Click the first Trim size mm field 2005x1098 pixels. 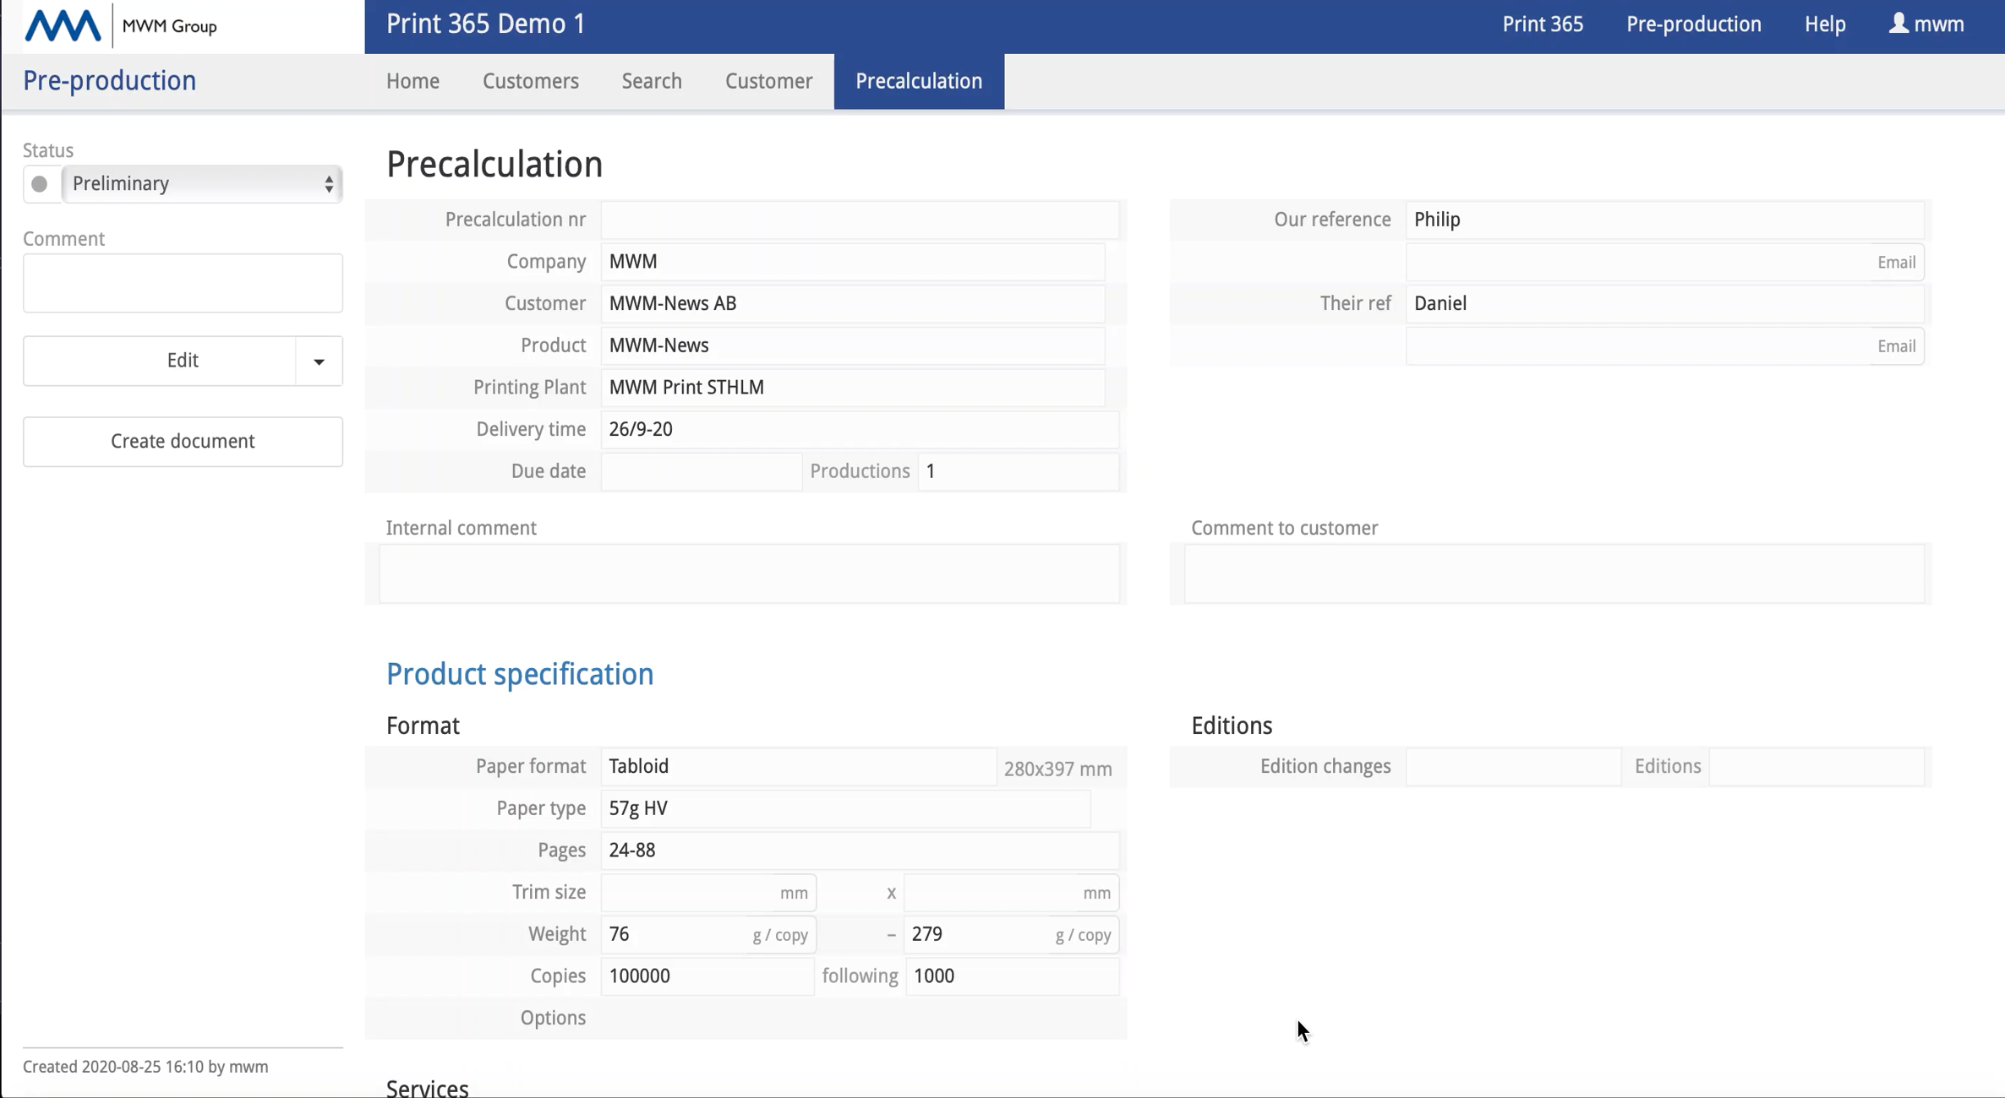pyautogui.click(x=708, y=893)
